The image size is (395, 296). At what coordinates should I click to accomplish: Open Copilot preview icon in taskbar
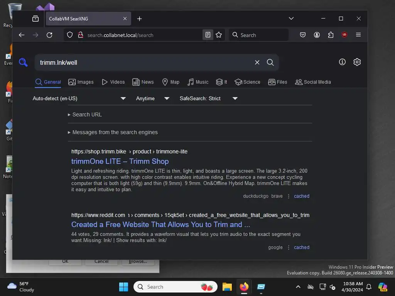tap(383, 287)
